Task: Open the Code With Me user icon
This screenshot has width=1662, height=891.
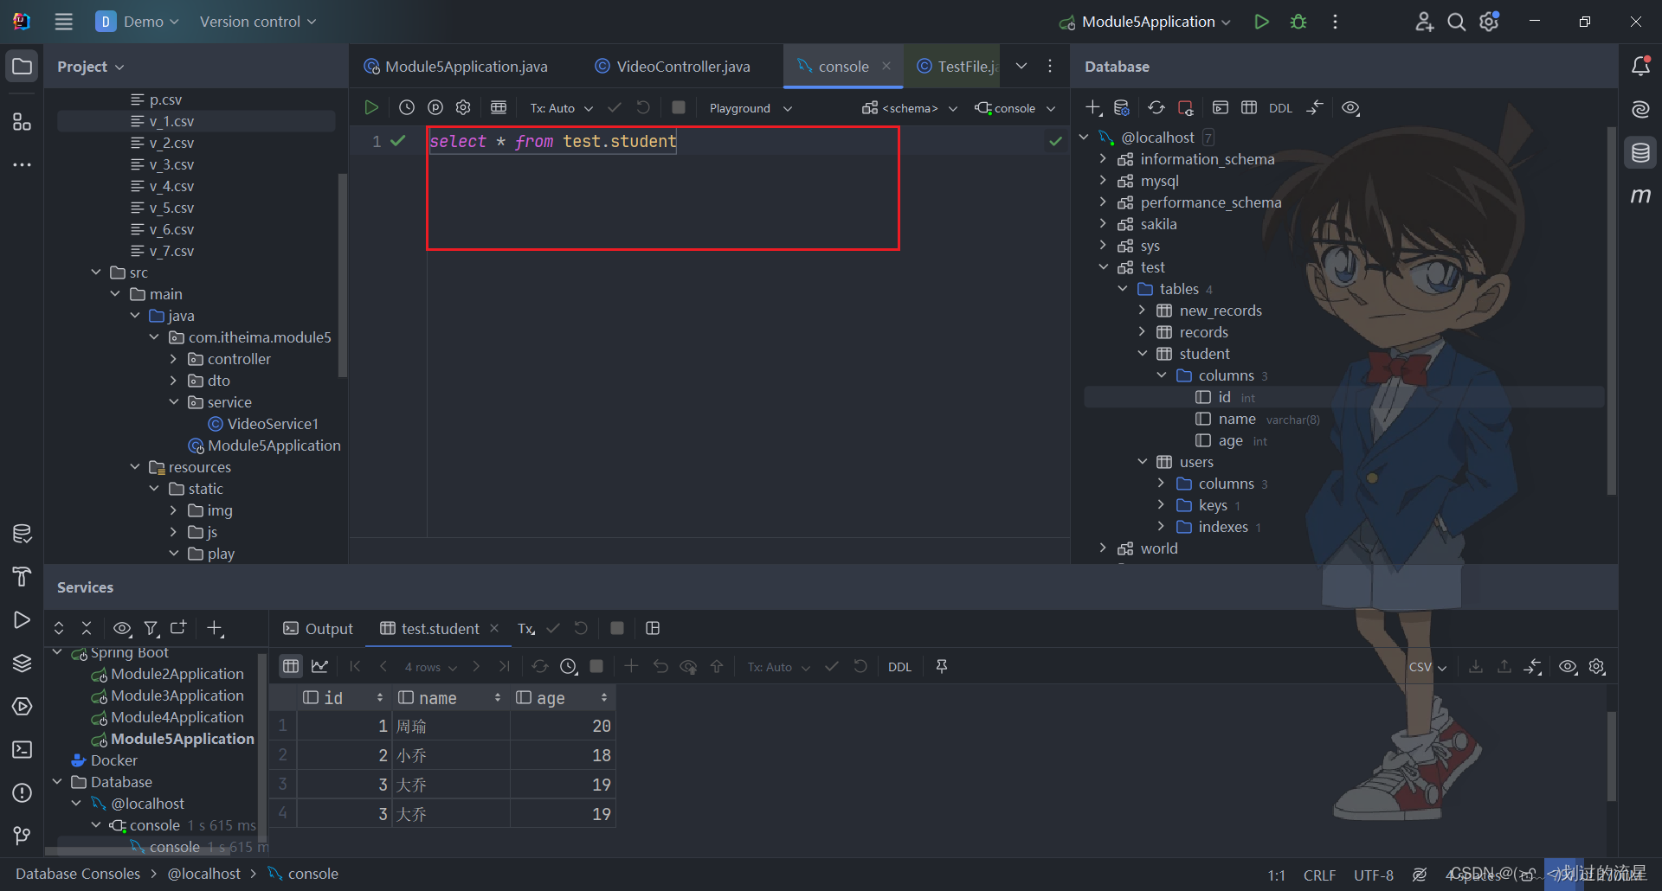Action: (1424, 22)
